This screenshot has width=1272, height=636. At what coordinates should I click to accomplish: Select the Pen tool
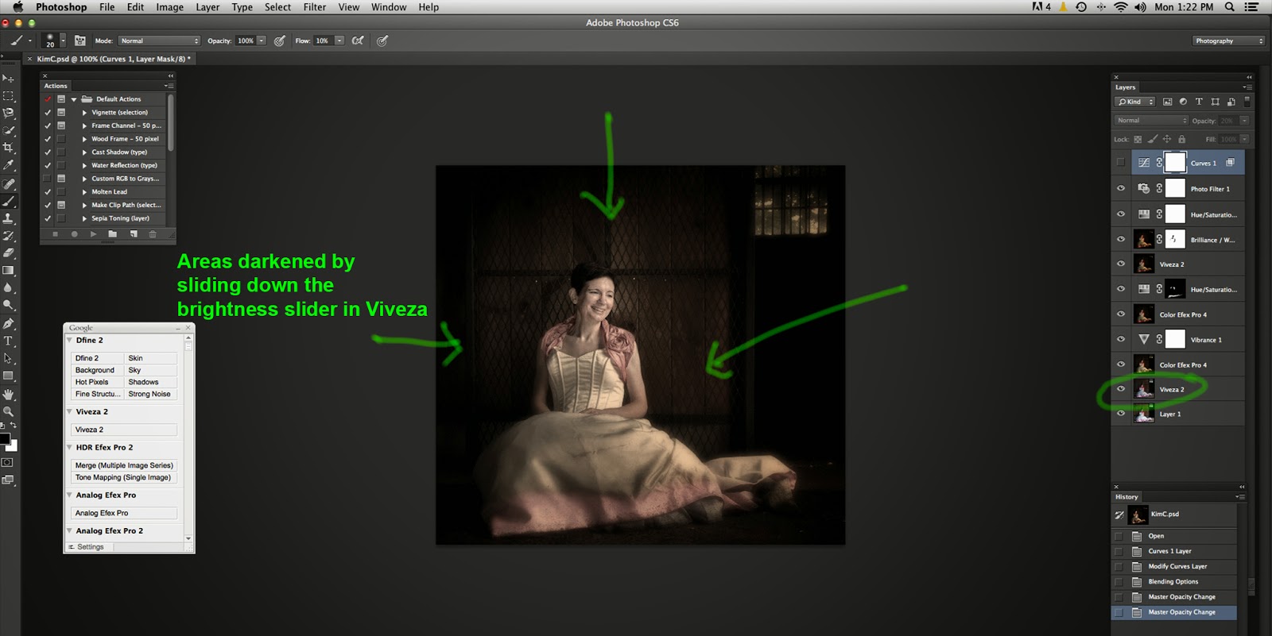8,323
